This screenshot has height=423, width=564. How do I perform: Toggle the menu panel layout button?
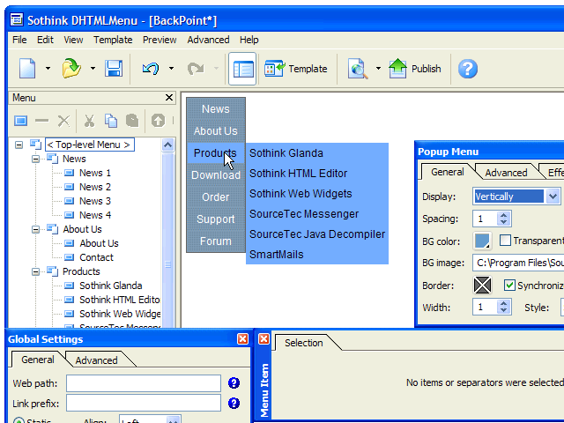click(x=242, y=69)
